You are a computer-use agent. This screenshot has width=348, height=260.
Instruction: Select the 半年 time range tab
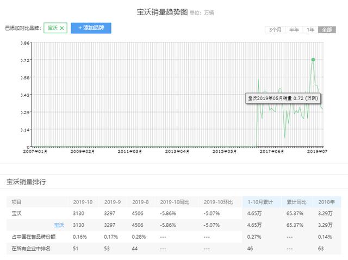294,30
